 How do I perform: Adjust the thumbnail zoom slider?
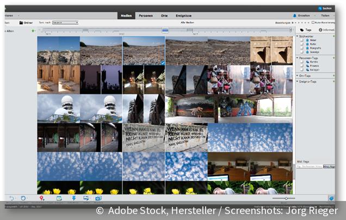[287, 199]
